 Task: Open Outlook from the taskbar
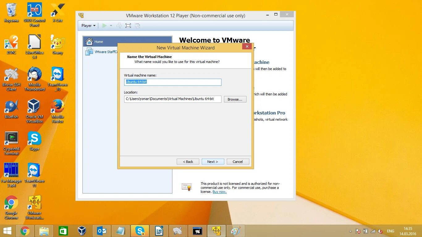point(102,231)
